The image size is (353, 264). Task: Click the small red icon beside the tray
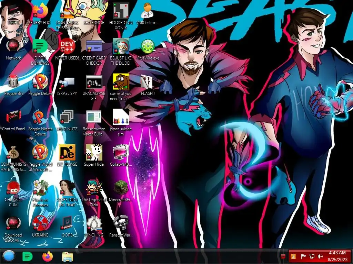coord(283,256)
